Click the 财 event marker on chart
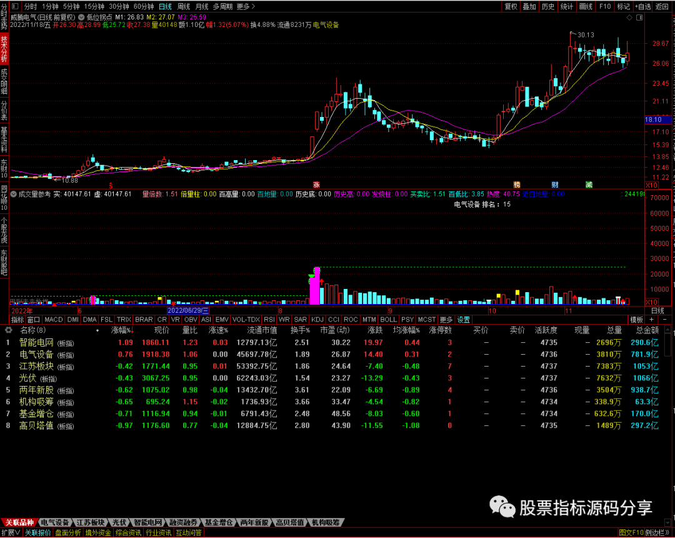Viewport: 675px width, 538px height. (x=555, y=185)
